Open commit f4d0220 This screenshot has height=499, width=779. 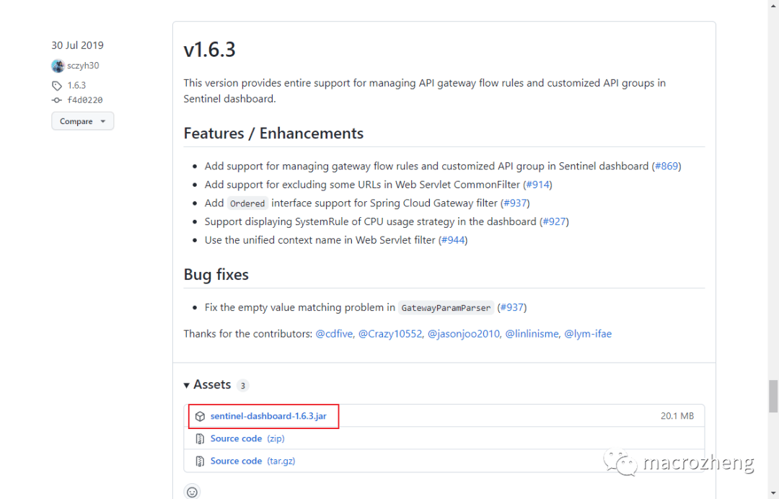point(85,100)
